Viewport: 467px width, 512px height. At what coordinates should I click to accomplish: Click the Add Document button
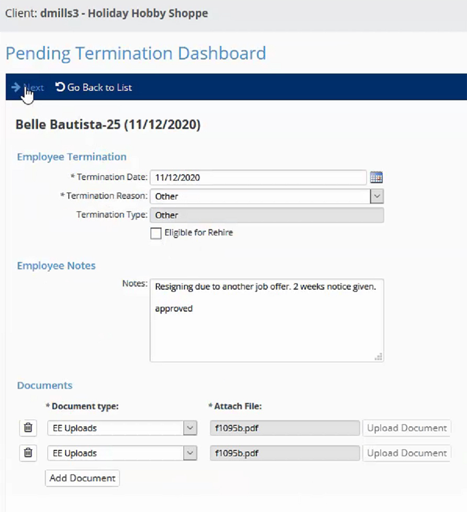click(x=82, y=478)
